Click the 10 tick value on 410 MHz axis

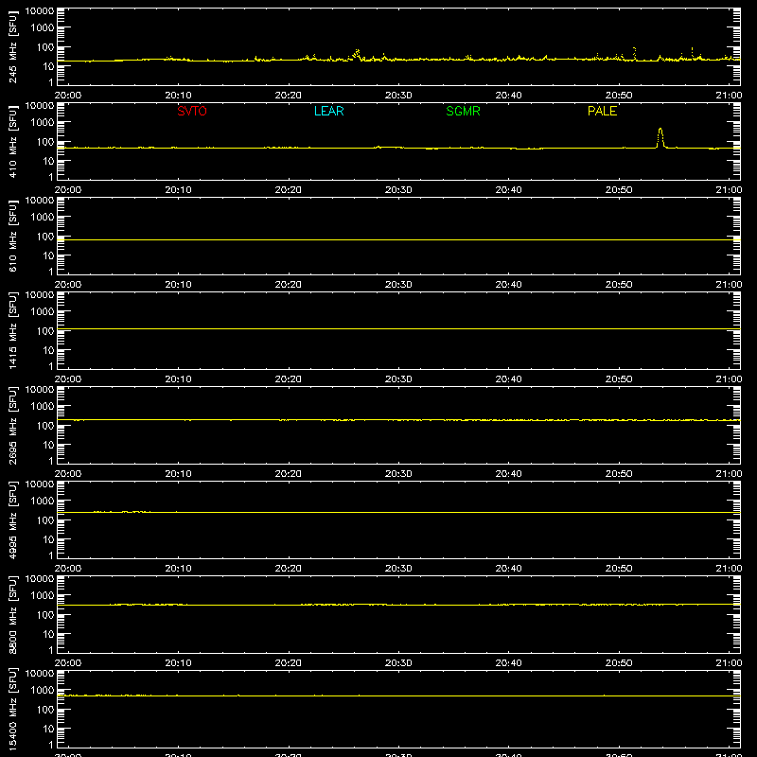click(x=48, y=161)
